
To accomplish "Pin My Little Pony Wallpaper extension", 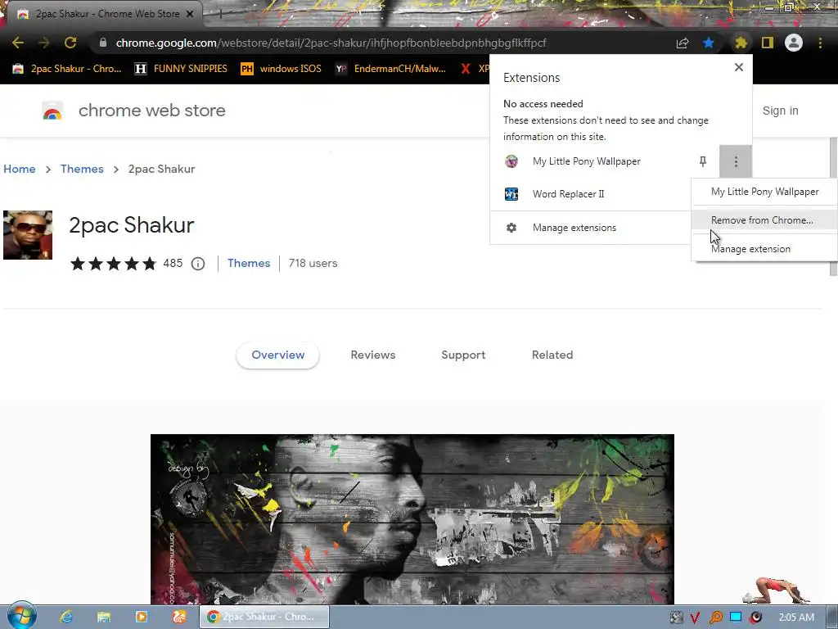I will pos(703,161).
